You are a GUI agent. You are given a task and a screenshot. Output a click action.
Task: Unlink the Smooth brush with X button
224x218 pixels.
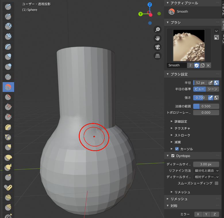tap(208, 65)
